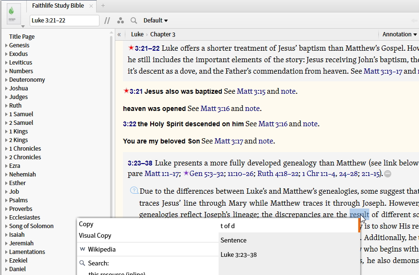Select Deuteronomy in contents
Screen dimensions: 419x275
tap(27, 80)
